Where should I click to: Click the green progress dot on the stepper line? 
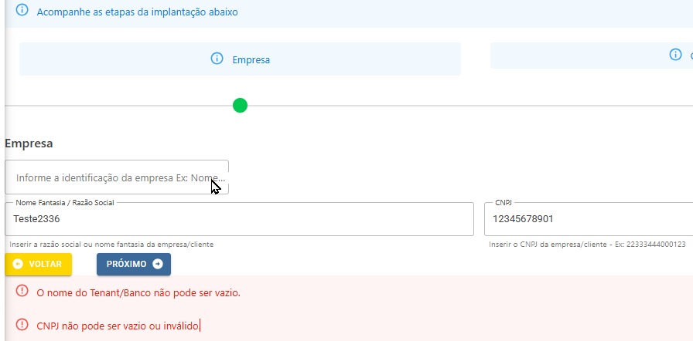click(240, 106)
